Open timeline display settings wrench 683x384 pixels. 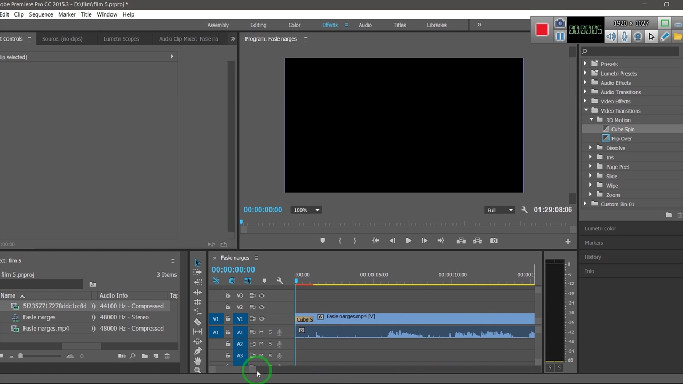280,281
